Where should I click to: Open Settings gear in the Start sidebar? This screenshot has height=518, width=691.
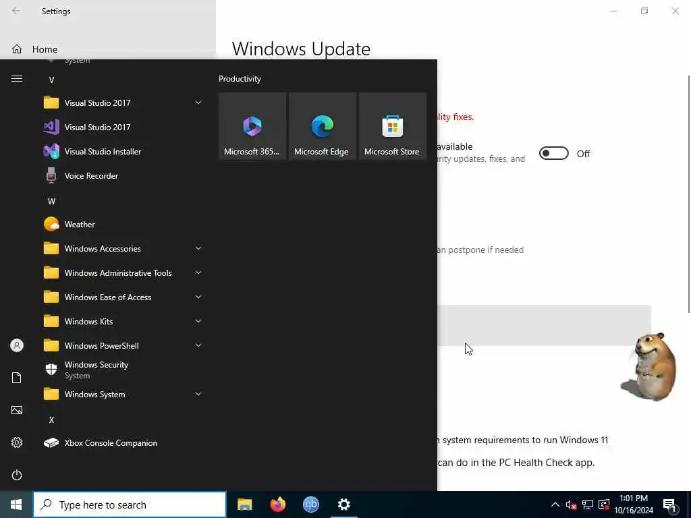coord(17,442)
